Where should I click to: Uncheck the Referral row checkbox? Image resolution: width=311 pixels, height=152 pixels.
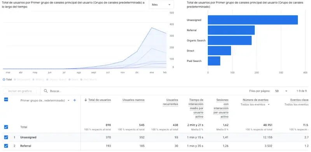(6, 146)
